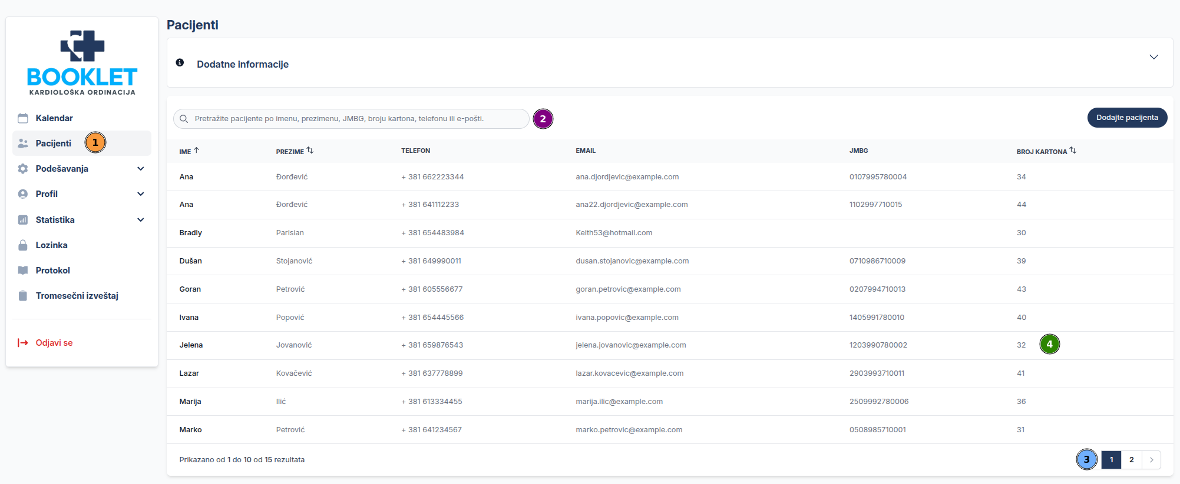Click the Lozinka padlock icon
Image resolution: width=1180 pixels, height=484 pixels.
[23, 245]
